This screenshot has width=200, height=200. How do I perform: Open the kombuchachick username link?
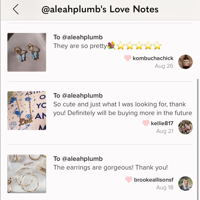[x=153, y=58]
